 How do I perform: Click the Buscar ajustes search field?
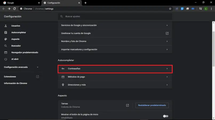coord(115,16)
